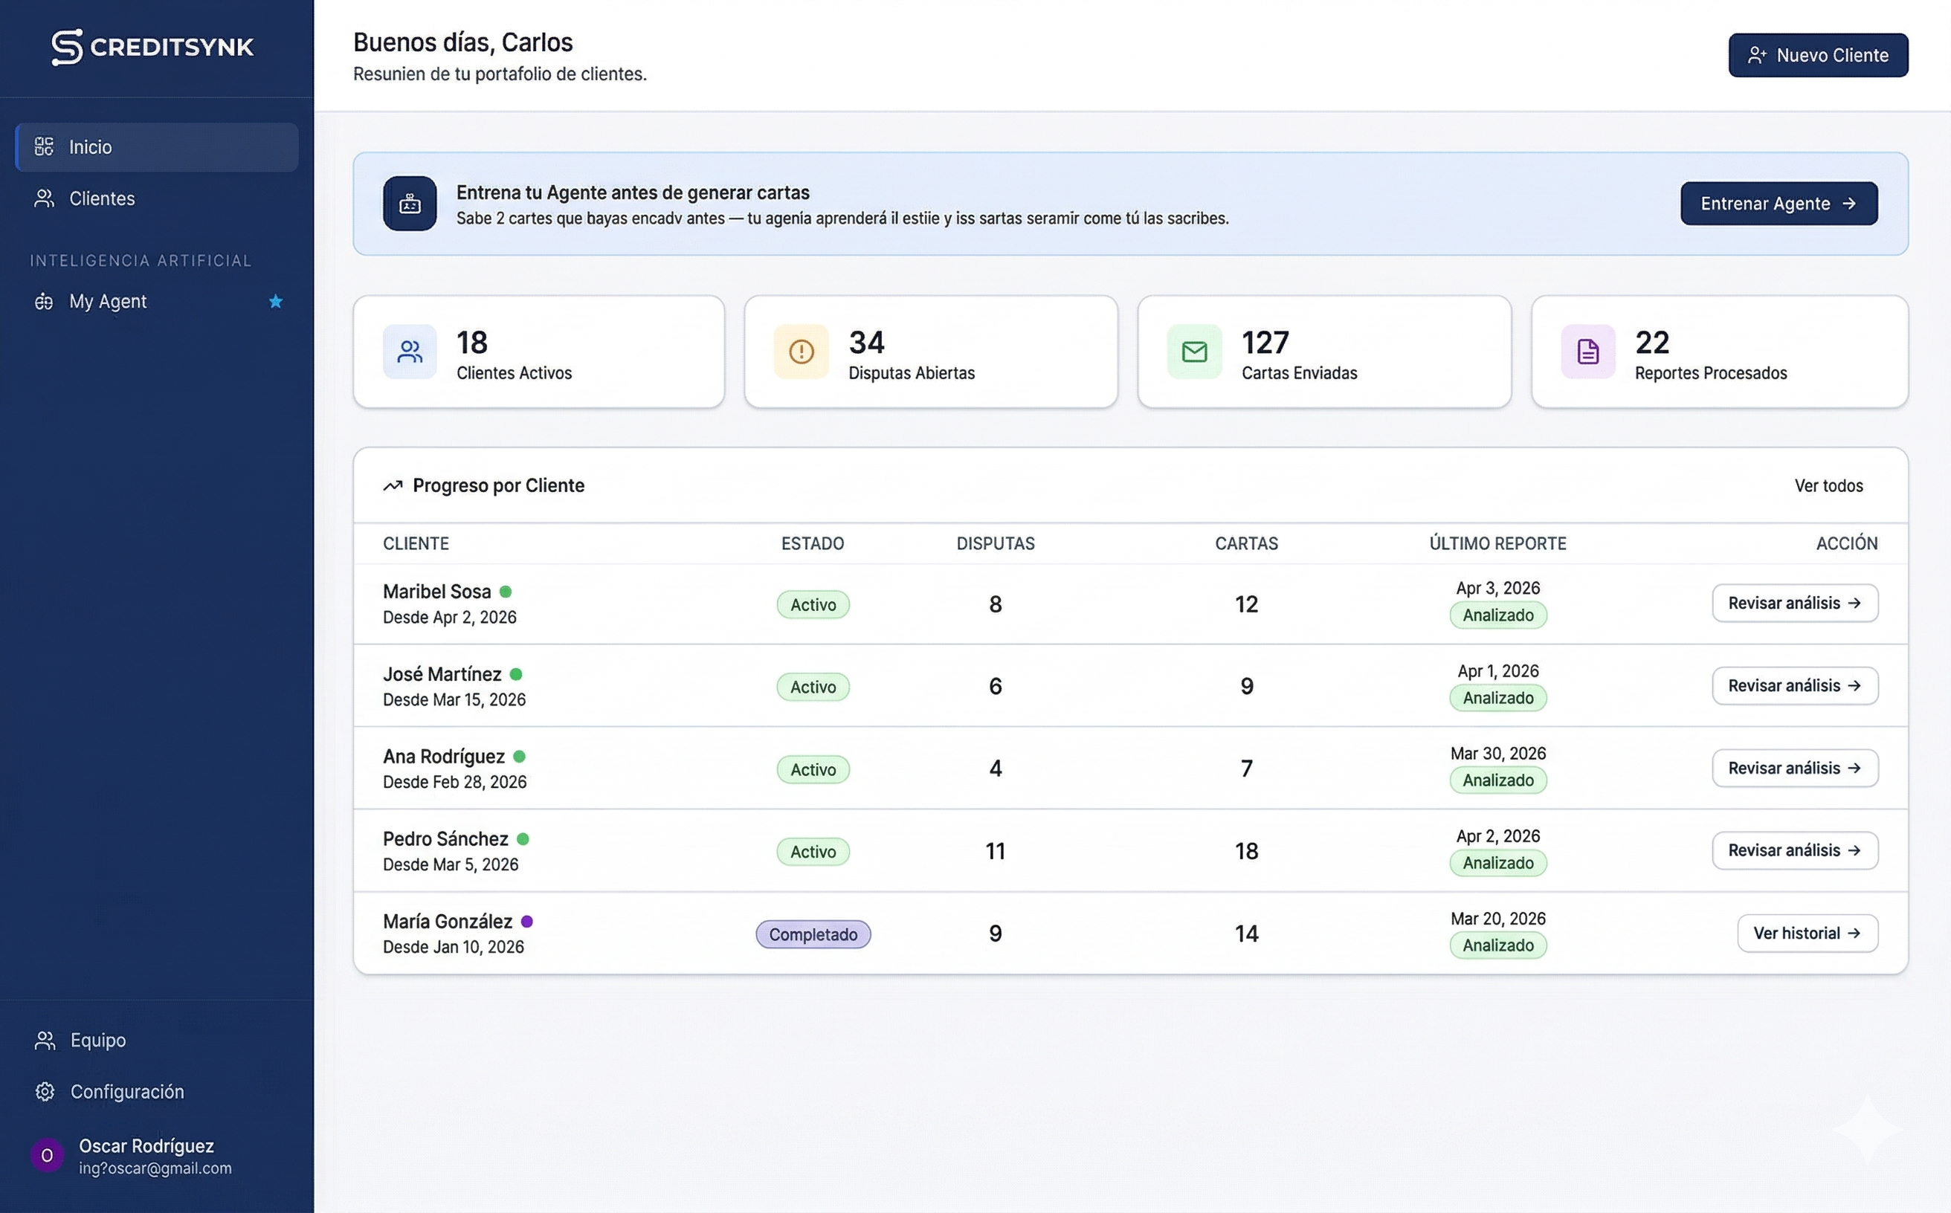Screen dimensions: 1951x1213
Task: Go to Clientes in the sidebar
Action: pyautogui.click(x=158, y=198)
